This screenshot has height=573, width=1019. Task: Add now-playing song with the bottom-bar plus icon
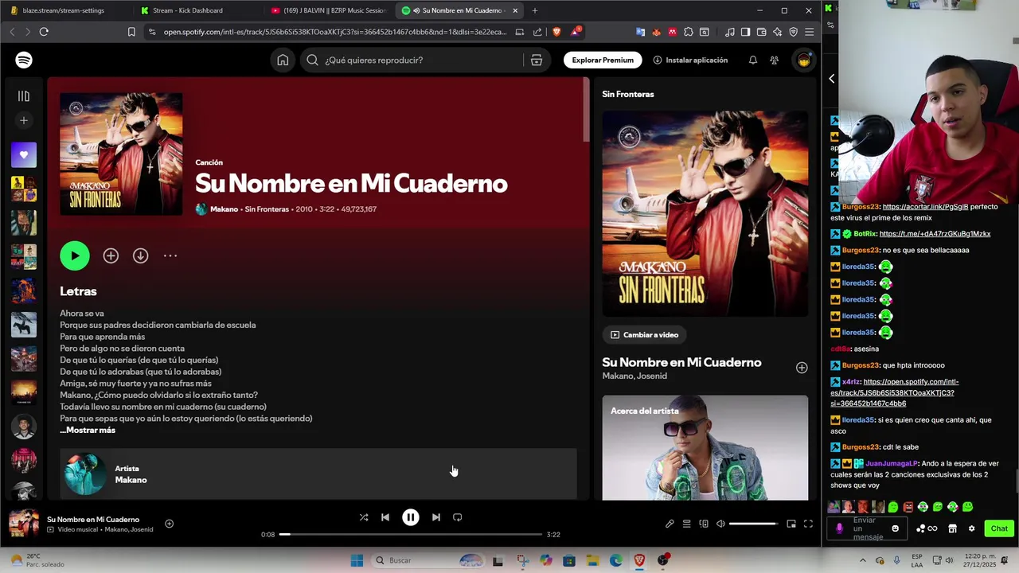click(x=169, y=524)
